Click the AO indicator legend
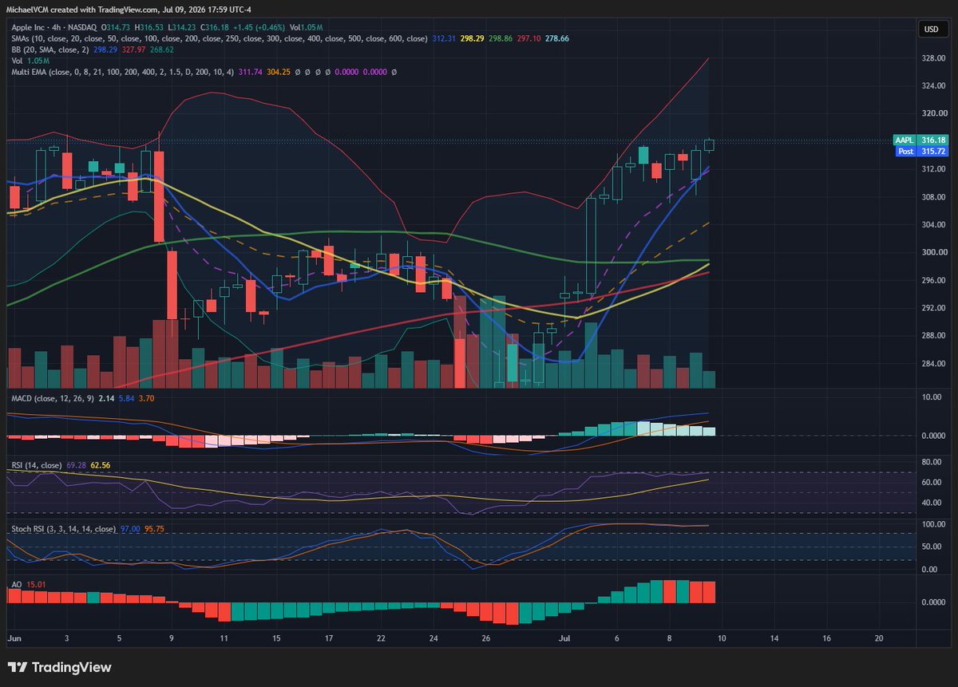958x687 pixels. (x=17, y=585)
